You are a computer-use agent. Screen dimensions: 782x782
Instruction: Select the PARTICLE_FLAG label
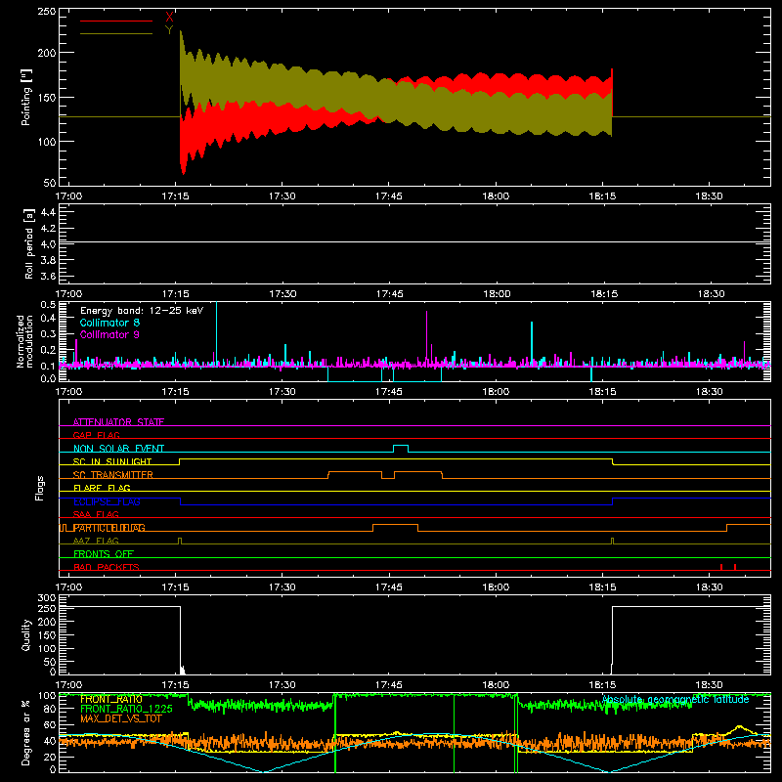point(109,528)
